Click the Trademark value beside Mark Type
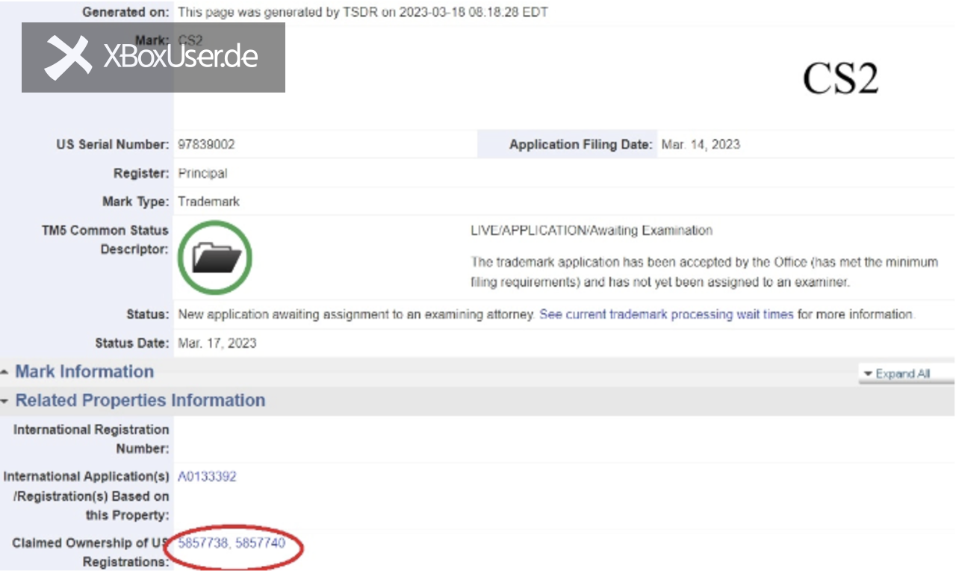 click(x=208, y=202)
